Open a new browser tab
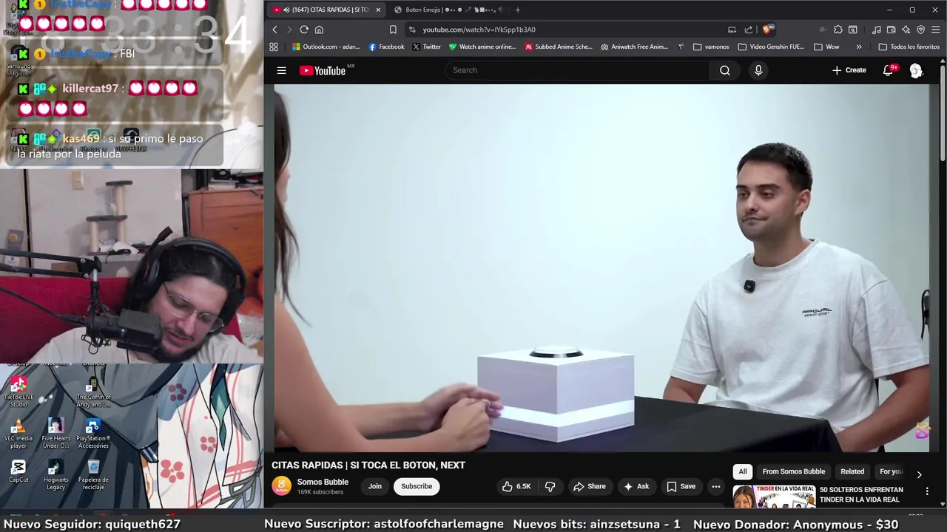947x532 pixels. pyautogui.click(x=518, y=10)
